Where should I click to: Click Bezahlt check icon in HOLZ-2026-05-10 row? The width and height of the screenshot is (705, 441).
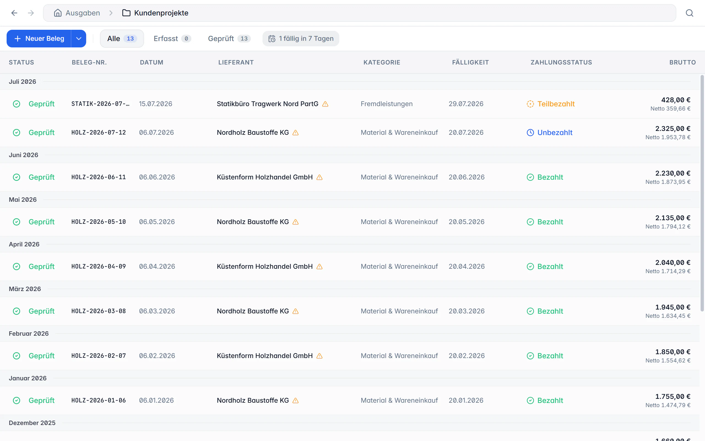(x=530, y=222)
